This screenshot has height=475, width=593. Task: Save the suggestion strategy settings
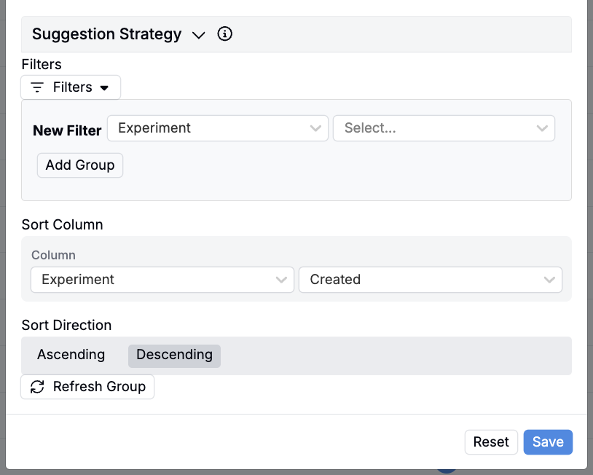pyautogui.click(x=548, y=442)
